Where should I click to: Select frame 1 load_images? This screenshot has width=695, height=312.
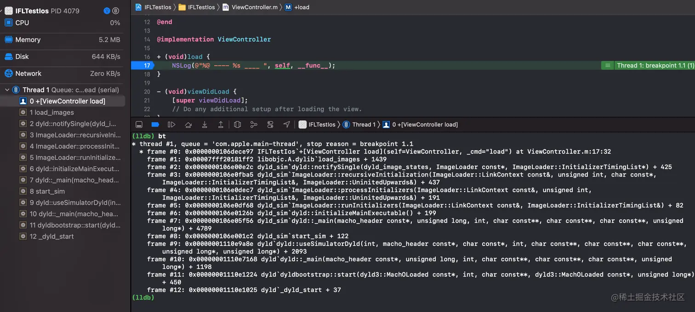63,112
